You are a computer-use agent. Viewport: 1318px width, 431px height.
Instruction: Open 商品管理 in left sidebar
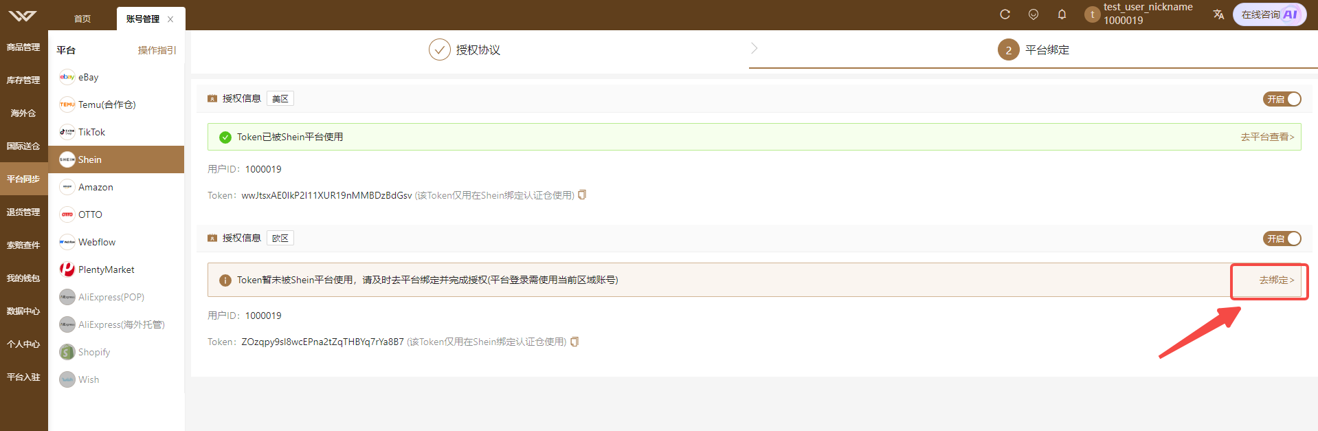[x=23, y=47]
